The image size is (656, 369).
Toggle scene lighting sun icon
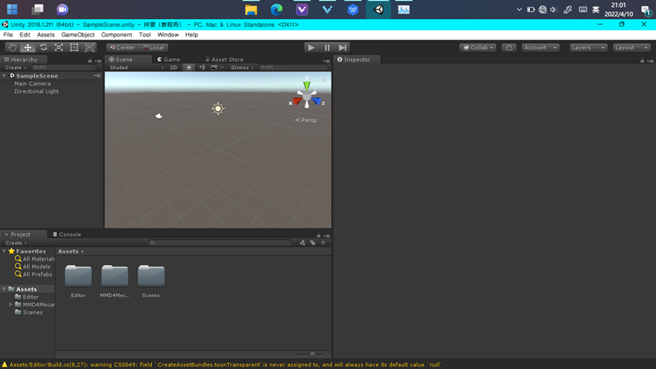pos(189,68)
